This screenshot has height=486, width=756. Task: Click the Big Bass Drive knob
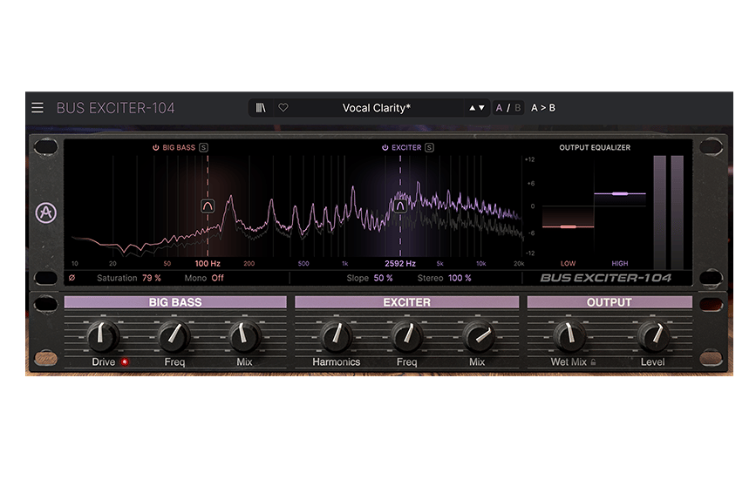[103, 334]
